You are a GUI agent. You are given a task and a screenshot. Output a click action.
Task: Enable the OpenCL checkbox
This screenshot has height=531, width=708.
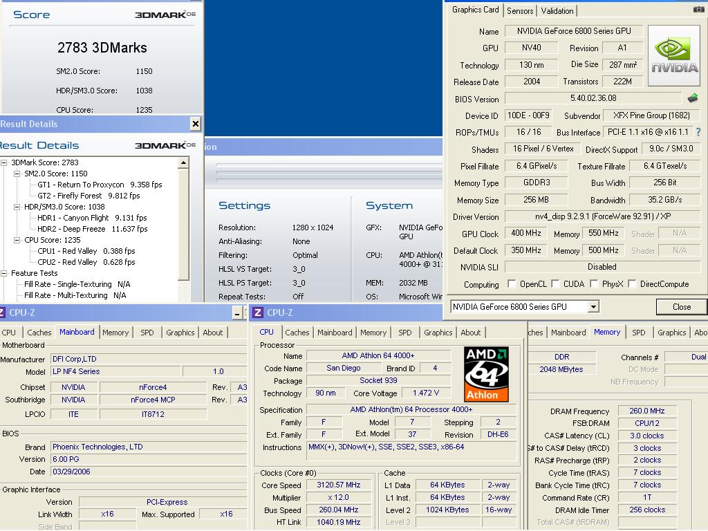512,283
